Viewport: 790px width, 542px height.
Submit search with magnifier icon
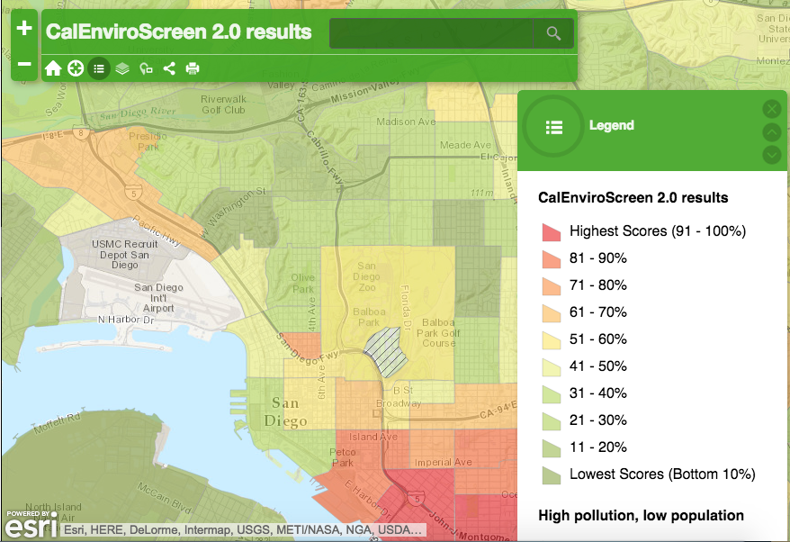click(553, 33)
